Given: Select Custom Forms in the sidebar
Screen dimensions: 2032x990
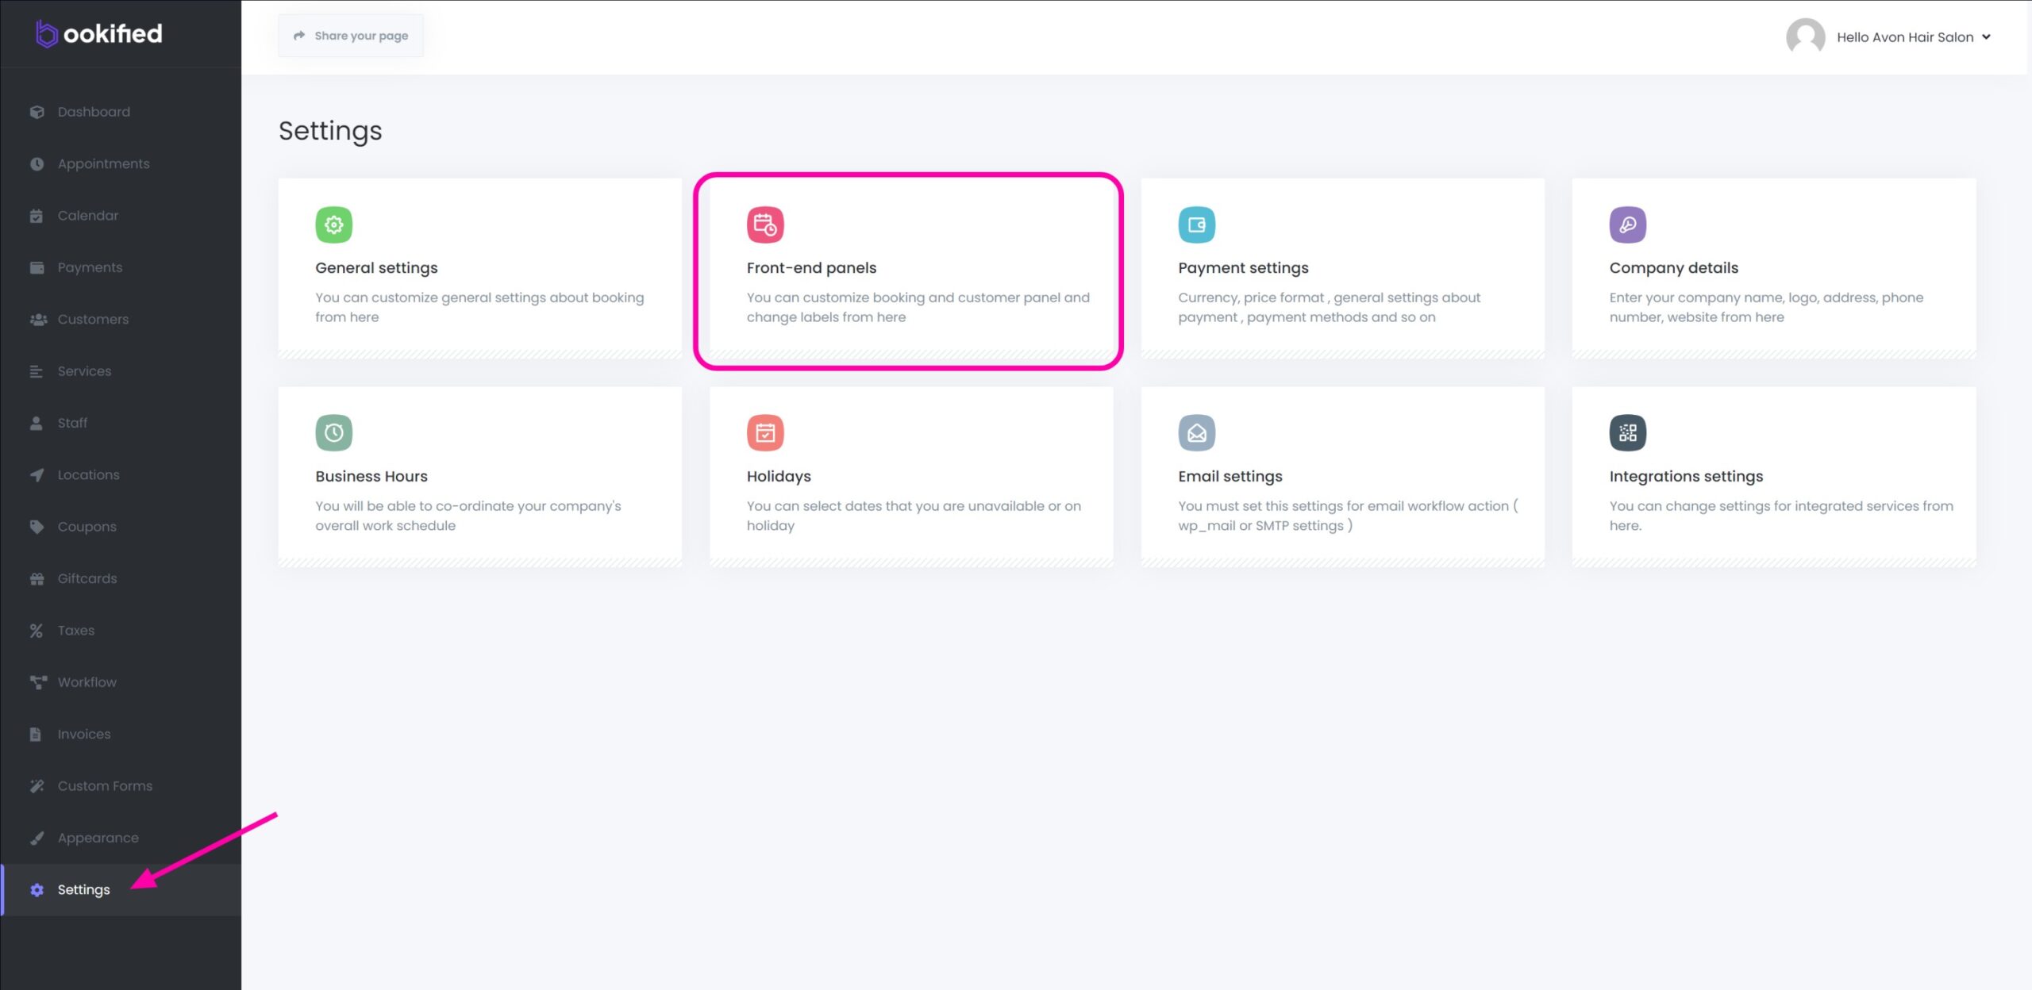Looking at the screenshot, I should click(105, 785).
